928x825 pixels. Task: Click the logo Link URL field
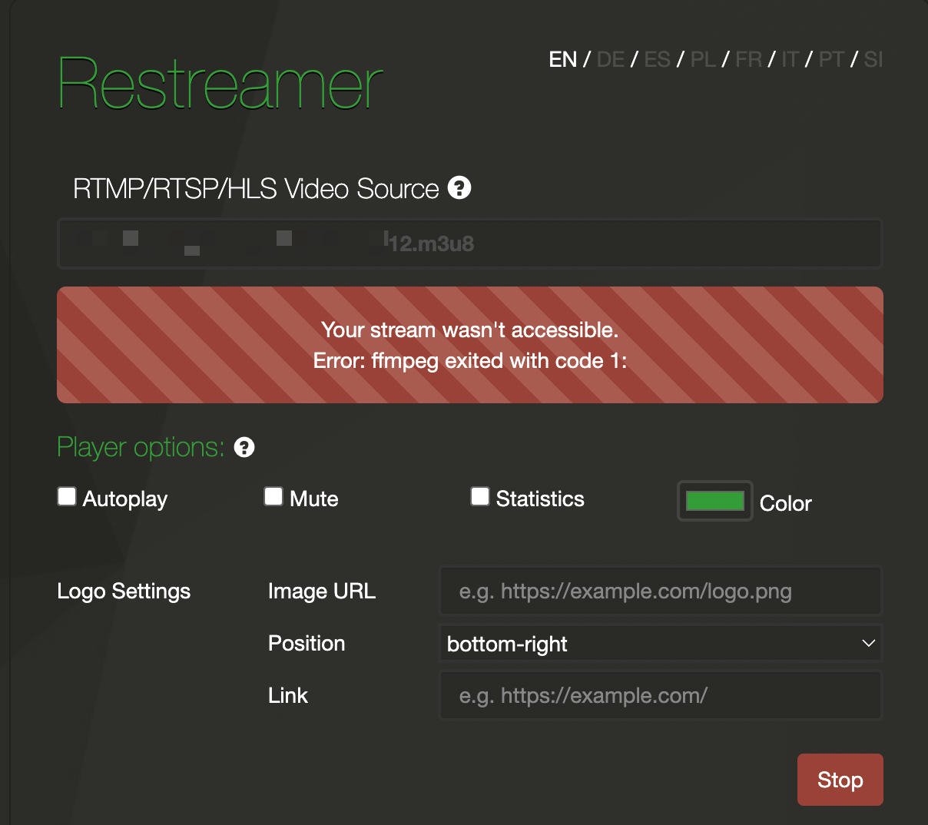tap(661, 695)
